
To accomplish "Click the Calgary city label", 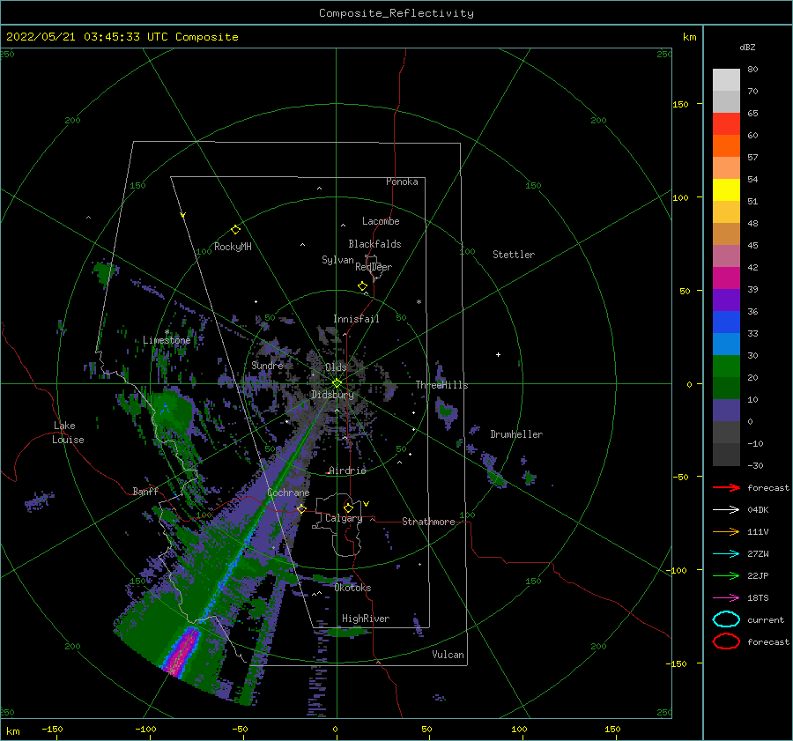I will (x=344, y=518).
